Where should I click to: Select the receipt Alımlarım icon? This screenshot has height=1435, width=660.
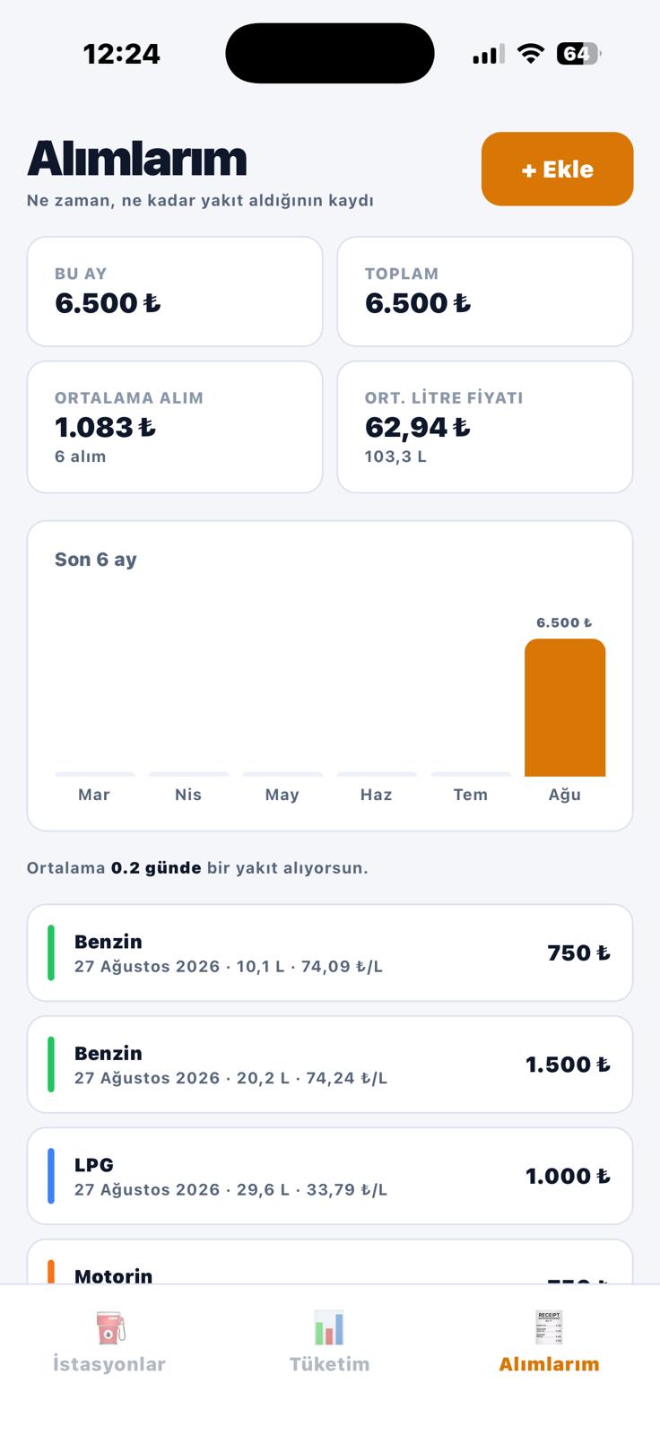click(x=549, y=1328)
